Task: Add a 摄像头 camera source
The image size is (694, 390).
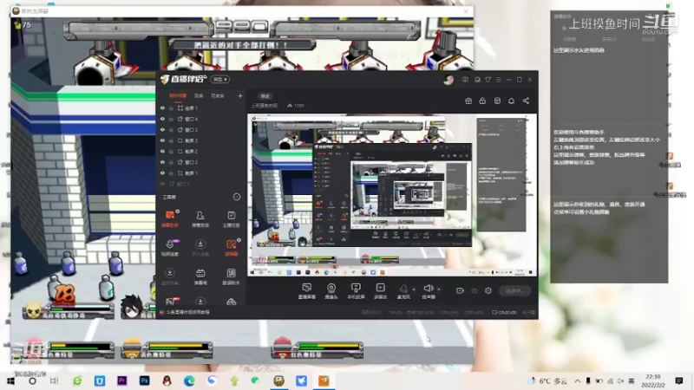Action: point(331,291)
